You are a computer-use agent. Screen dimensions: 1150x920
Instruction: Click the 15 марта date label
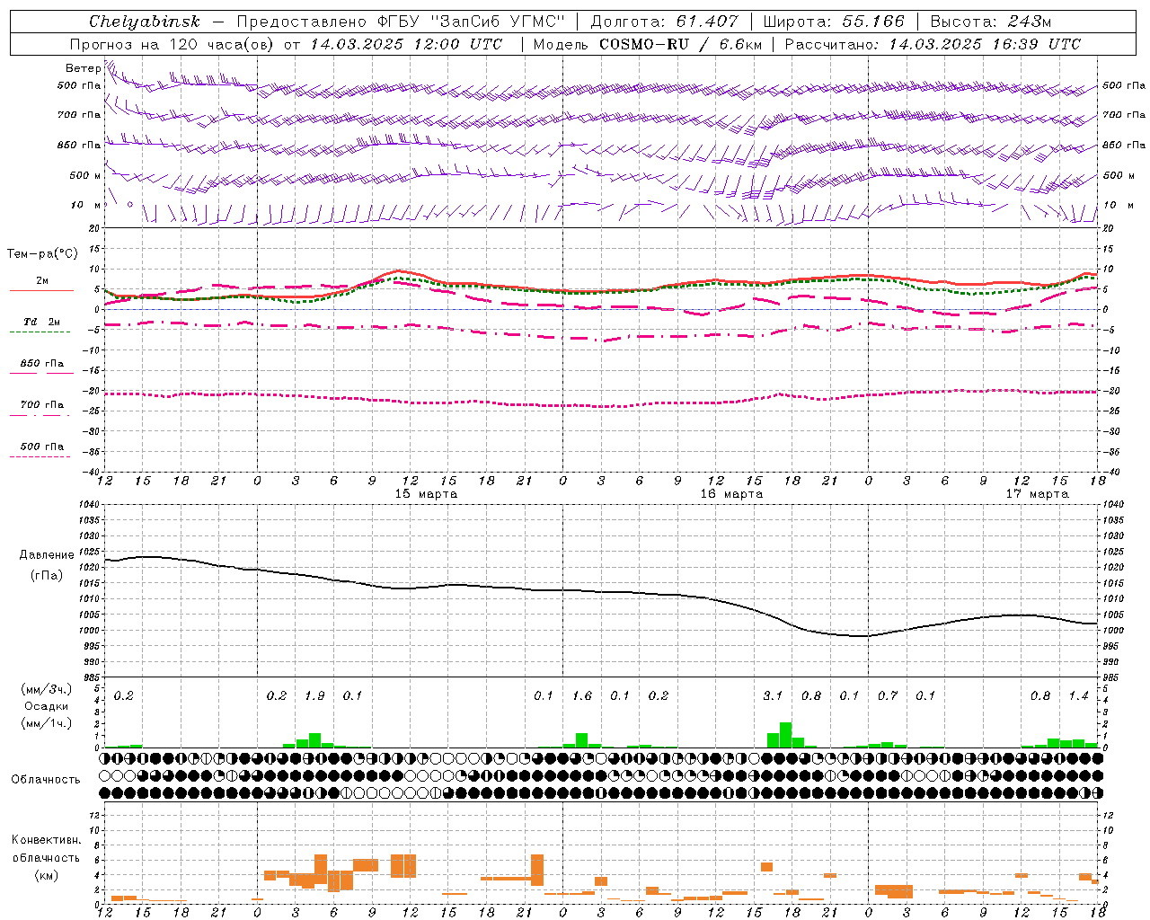pos(426,493)
